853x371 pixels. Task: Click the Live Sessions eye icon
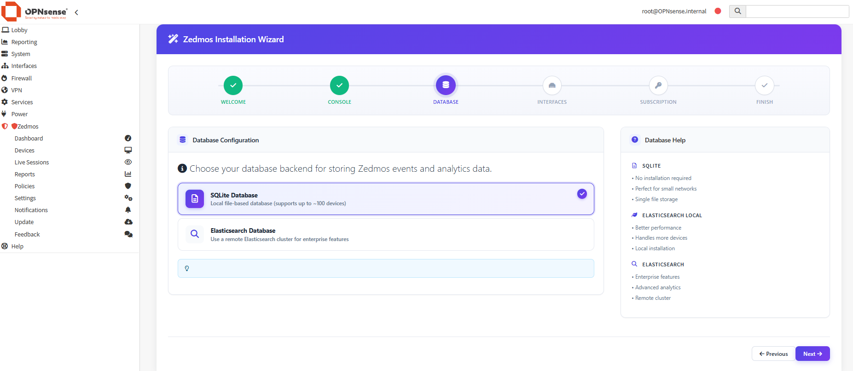tap(128, 162)
